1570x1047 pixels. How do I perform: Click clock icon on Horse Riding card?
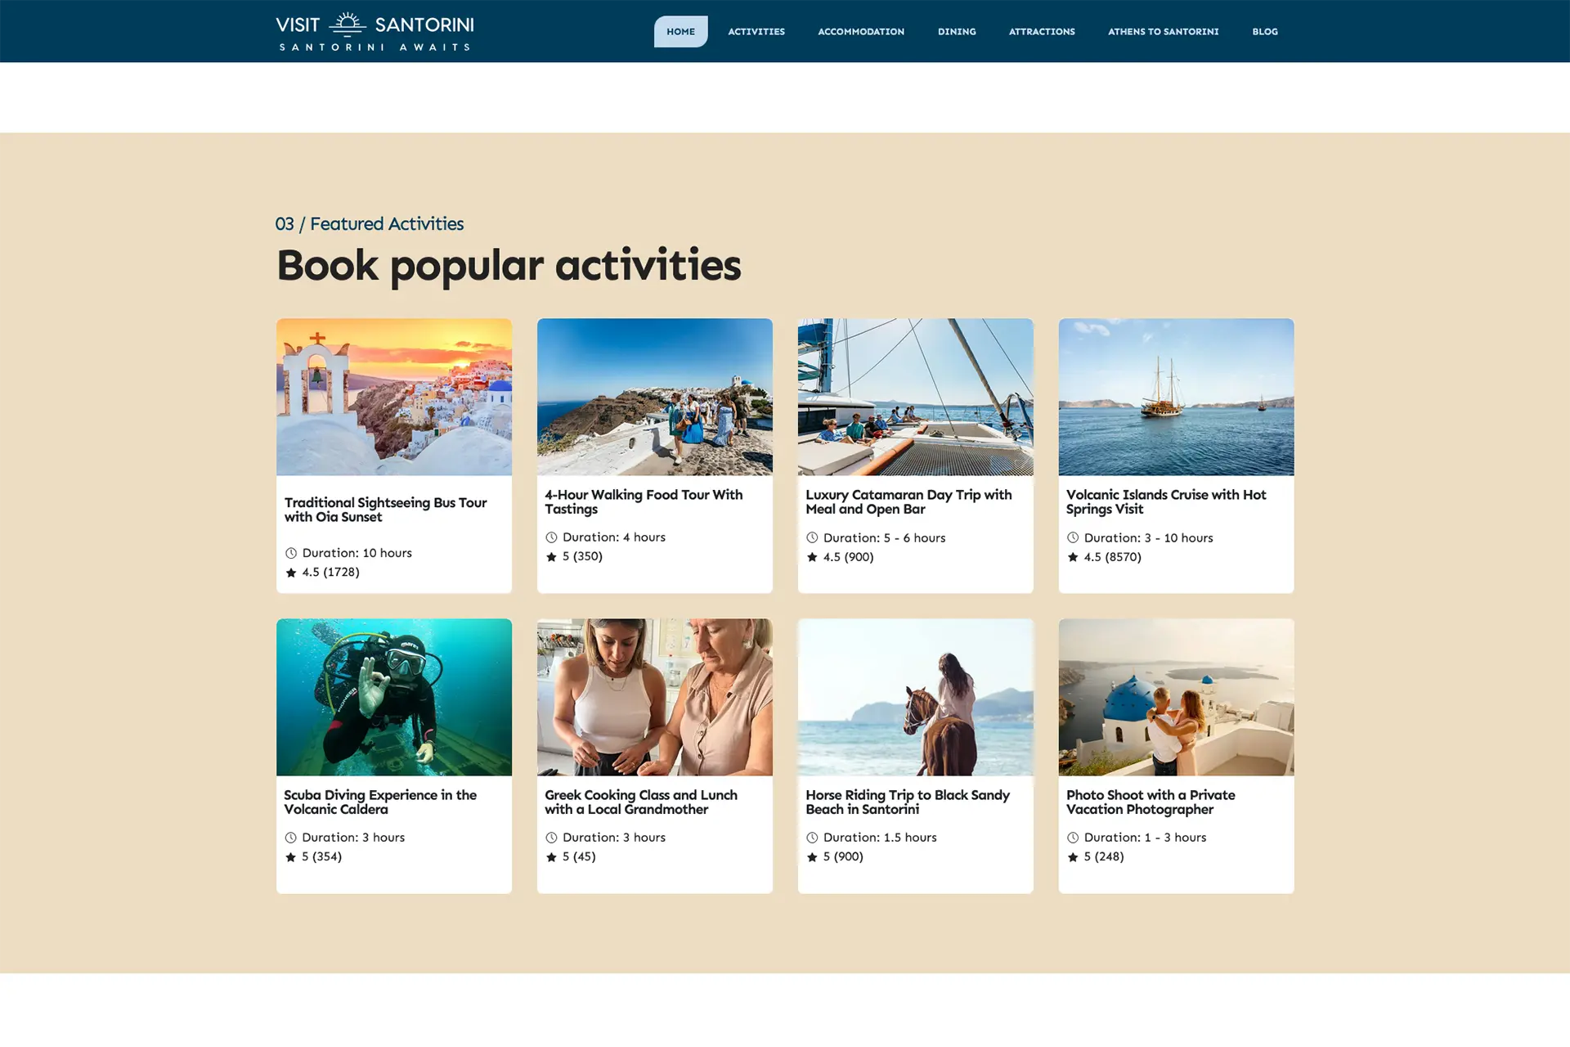[812, 838]
